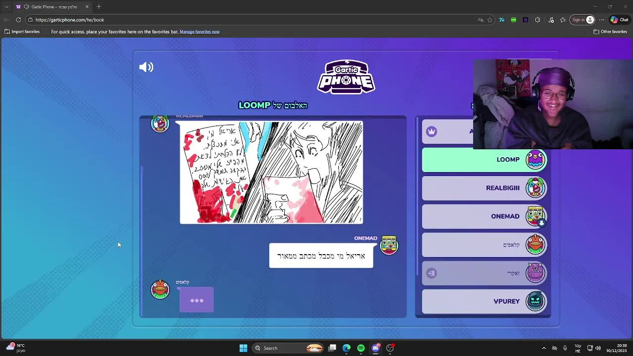Select VPUREY in the player list
633x356 pixels.
485,301
